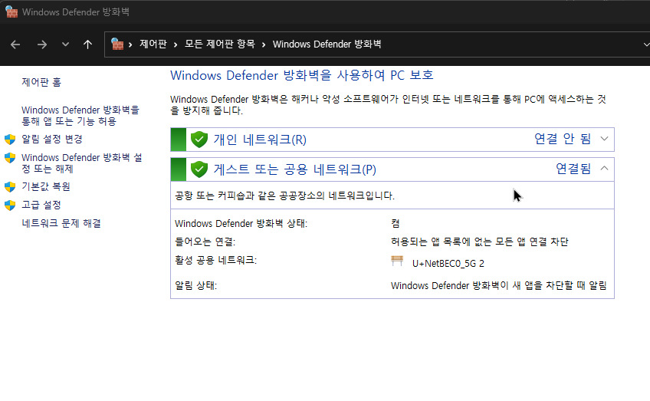Image resolution: width=650 pixels, height=401 pixels.
Task: Click the firewall icon in the address bar
Action: pos(117,44)
